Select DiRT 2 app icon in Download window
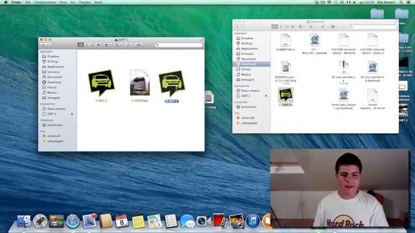 (x=285, y=95)
